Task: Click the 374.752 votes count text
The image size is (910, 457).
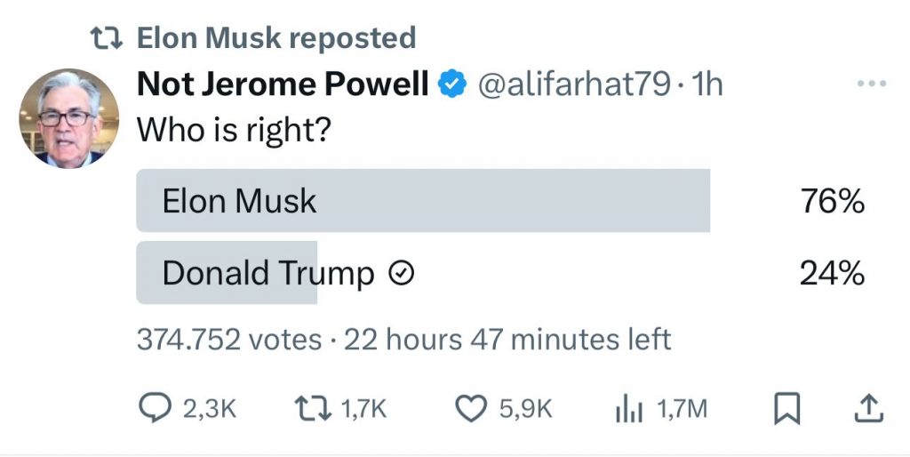Action: (229, 339)
